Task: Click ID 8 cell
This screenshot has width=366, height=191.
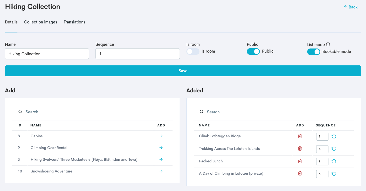Action: 19,136
